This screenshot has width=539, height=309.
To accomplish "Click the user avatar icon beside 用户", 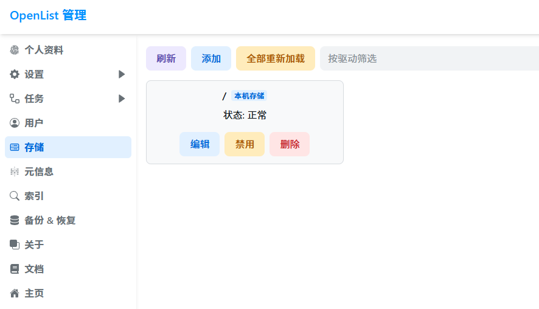I will pos(15,123).
